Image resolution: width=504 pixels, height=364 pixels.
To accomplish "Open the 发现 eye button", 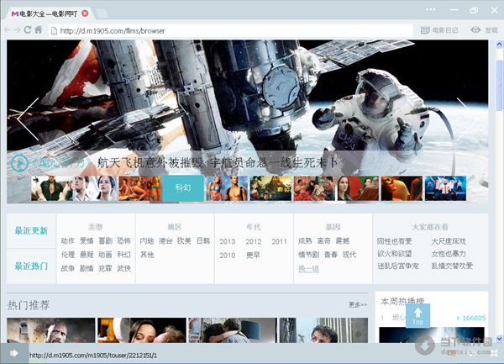I will click(485, 30).
